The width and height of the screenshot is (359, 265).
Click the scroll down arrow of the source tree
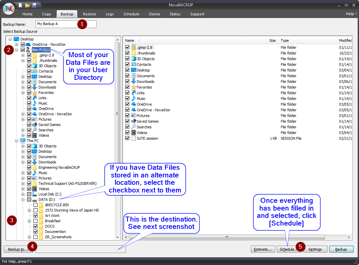click(x=118, y=237)
